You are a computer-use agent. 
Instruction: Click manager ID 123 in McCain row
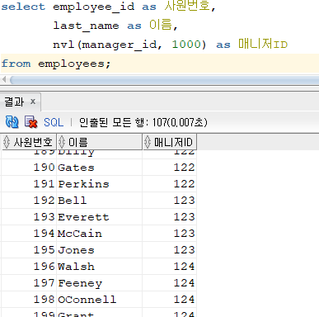170,234
